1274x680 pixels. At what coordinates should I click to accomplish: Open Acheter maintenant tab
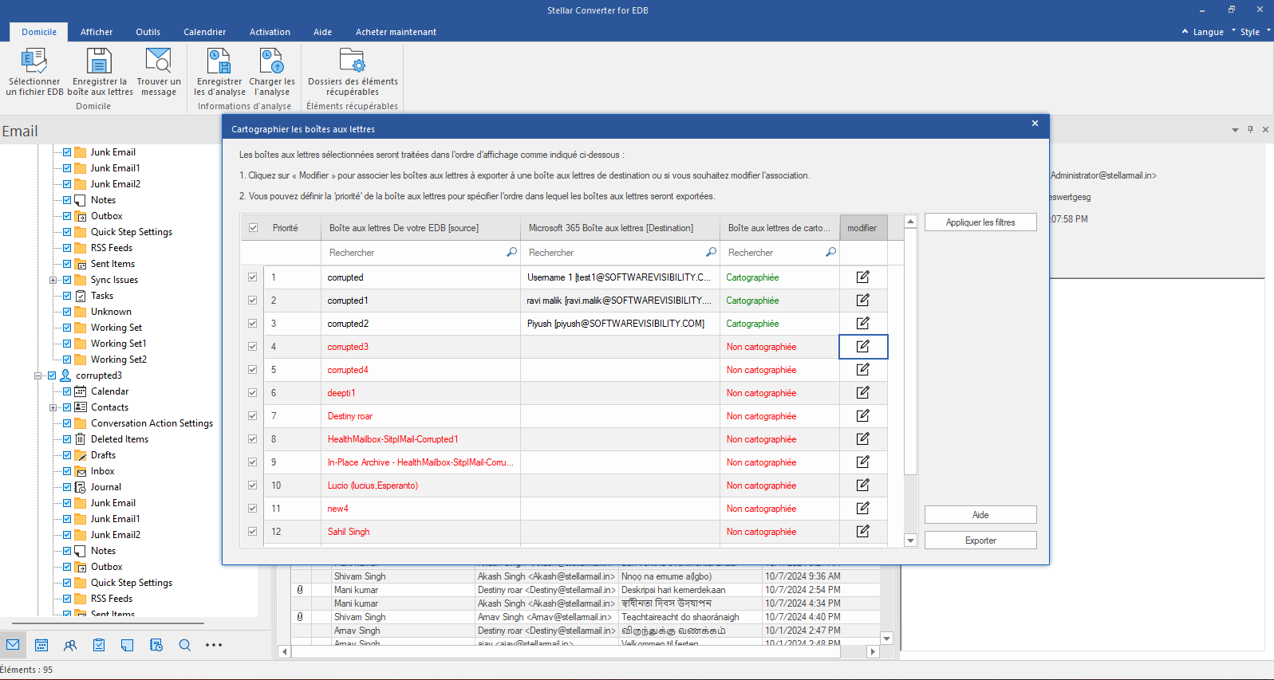point(396,32)
